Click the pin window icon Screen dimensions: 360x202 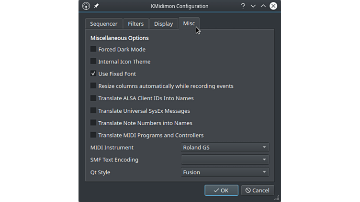point(96,6)
